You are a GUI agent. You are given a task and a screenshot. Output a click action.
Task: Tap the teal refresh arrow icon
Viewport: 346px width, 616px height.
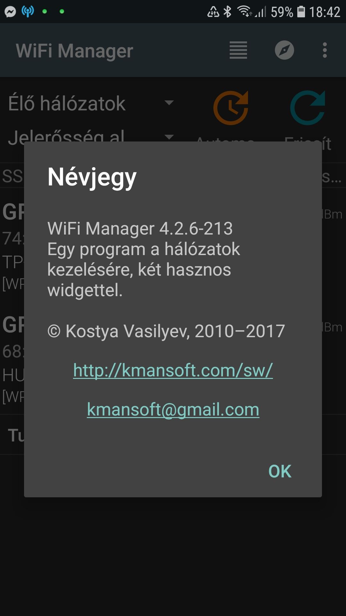pyautogui.click(x=308, y=108)
